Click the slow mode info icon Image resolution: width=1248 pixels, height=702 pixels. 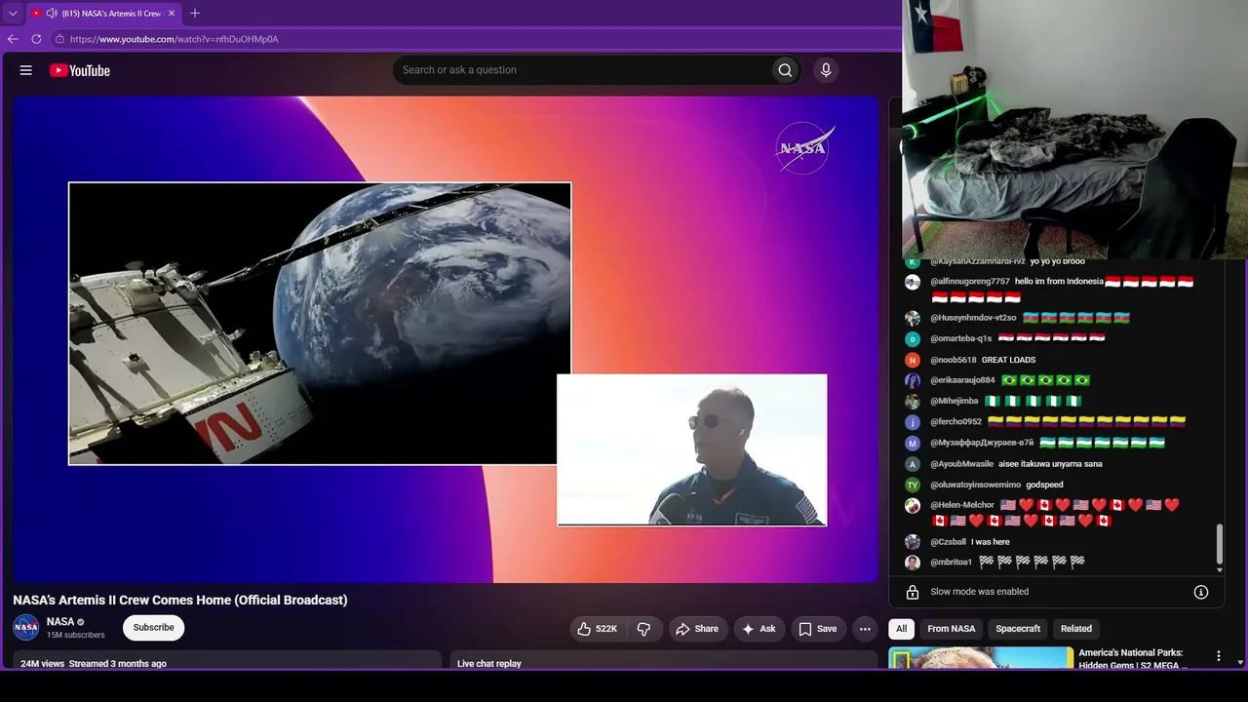click(x=1201, y=592)
